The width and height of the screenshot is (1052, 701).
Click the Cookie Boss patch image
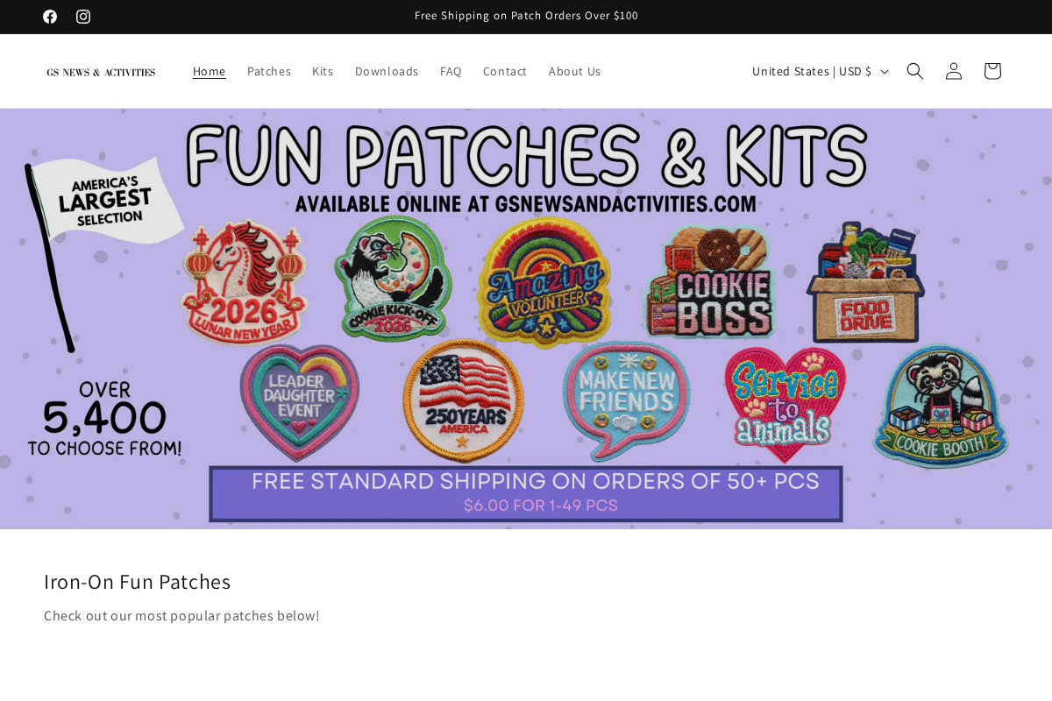pos(710,281)
